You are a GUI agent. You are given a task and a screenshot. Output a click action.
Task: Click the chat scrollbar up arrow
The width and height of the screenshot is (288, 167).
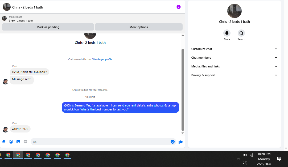[x=183, y=35]
